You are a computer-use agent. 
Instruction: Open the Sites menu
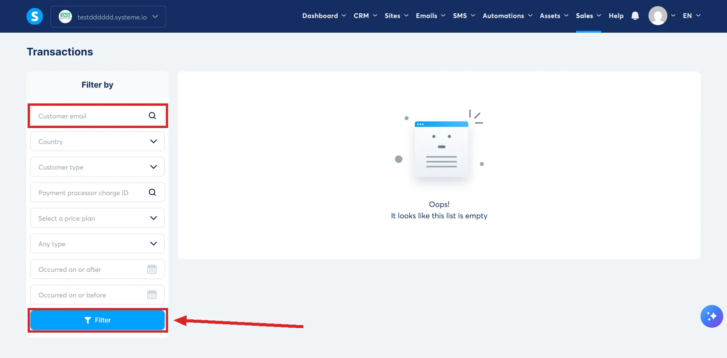(396, 16)
